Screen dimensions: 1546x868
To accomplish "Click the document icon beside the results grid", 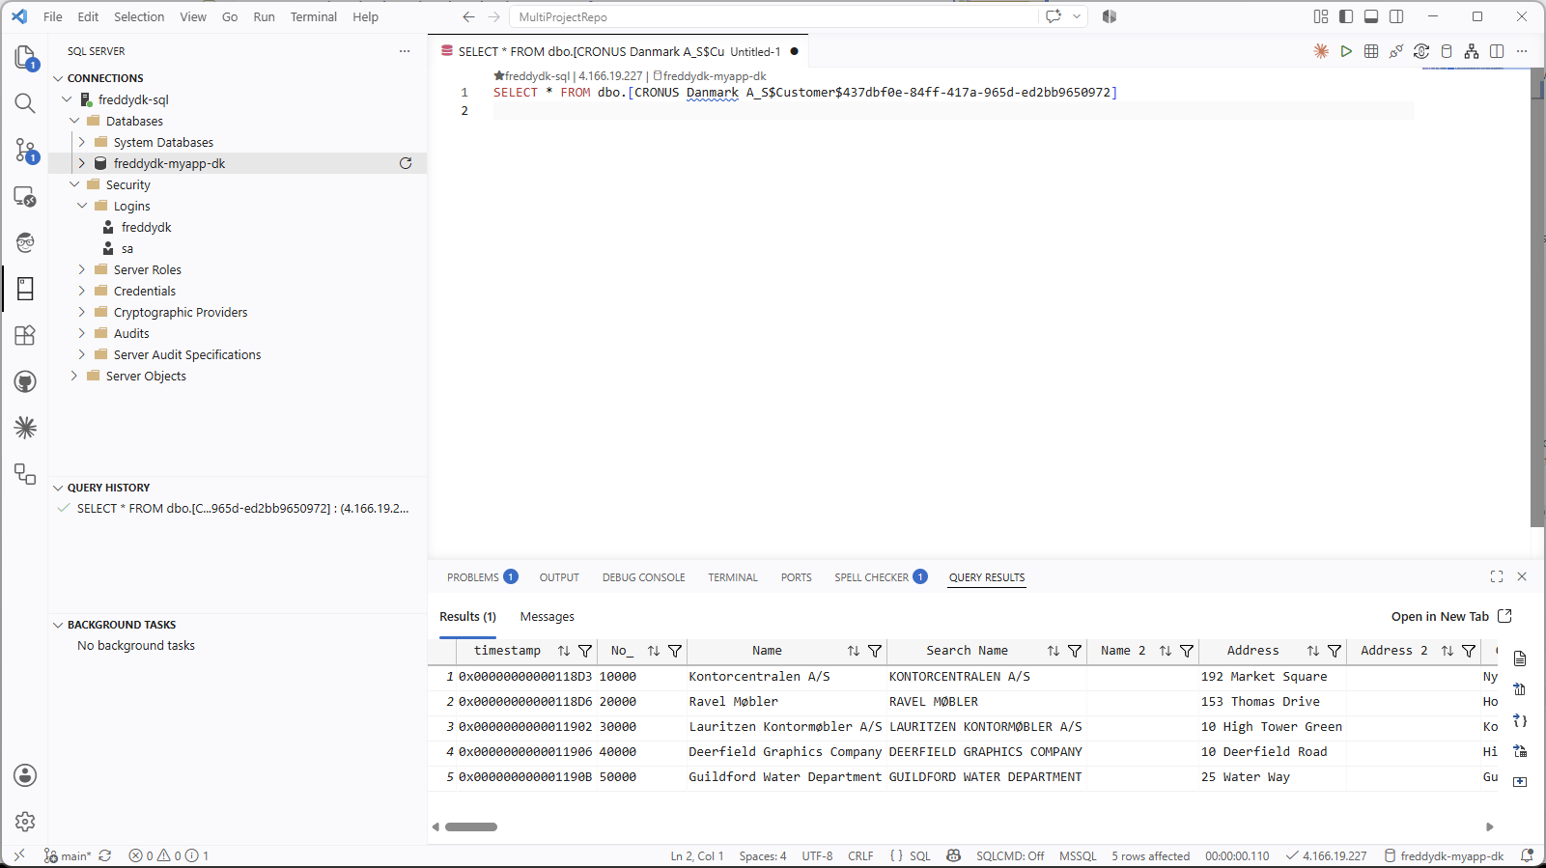I will tap(1520, 658).
